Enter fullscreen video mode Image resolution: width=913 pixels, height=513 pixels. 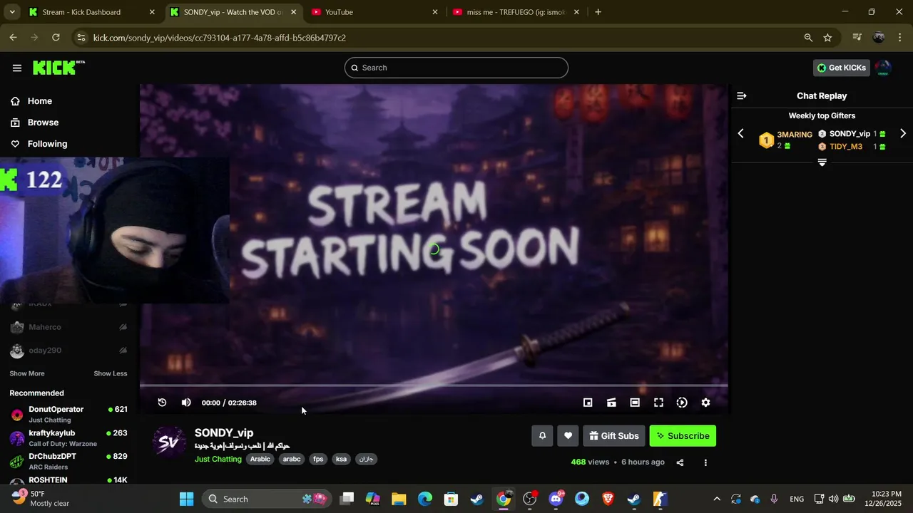click(658, 403)
